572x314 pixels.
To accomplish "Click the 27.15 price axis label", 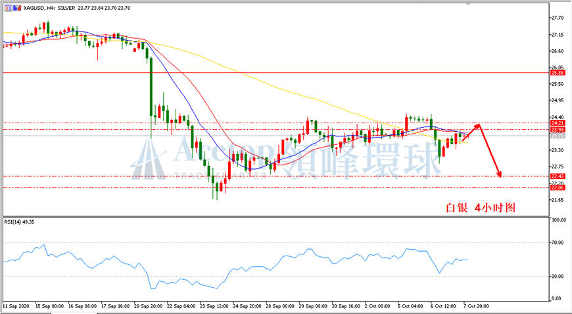I will (558, 35).
